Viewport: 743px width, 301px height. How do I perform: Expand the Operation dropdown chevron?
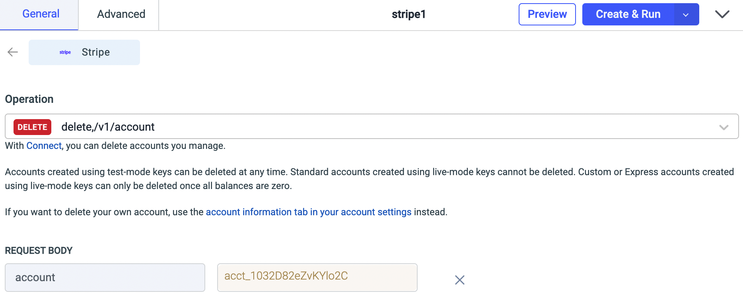tap(724, 127)
